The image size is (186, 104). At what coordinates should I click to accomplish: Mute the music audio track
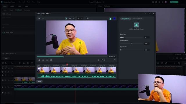(9, 93)
